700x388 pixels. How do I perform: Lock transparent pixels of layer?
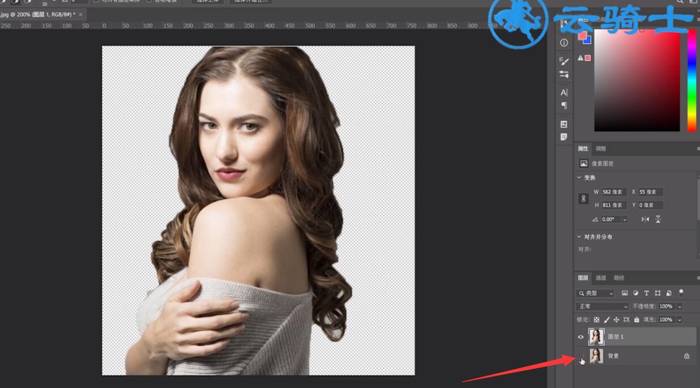[x=596, y=319]
